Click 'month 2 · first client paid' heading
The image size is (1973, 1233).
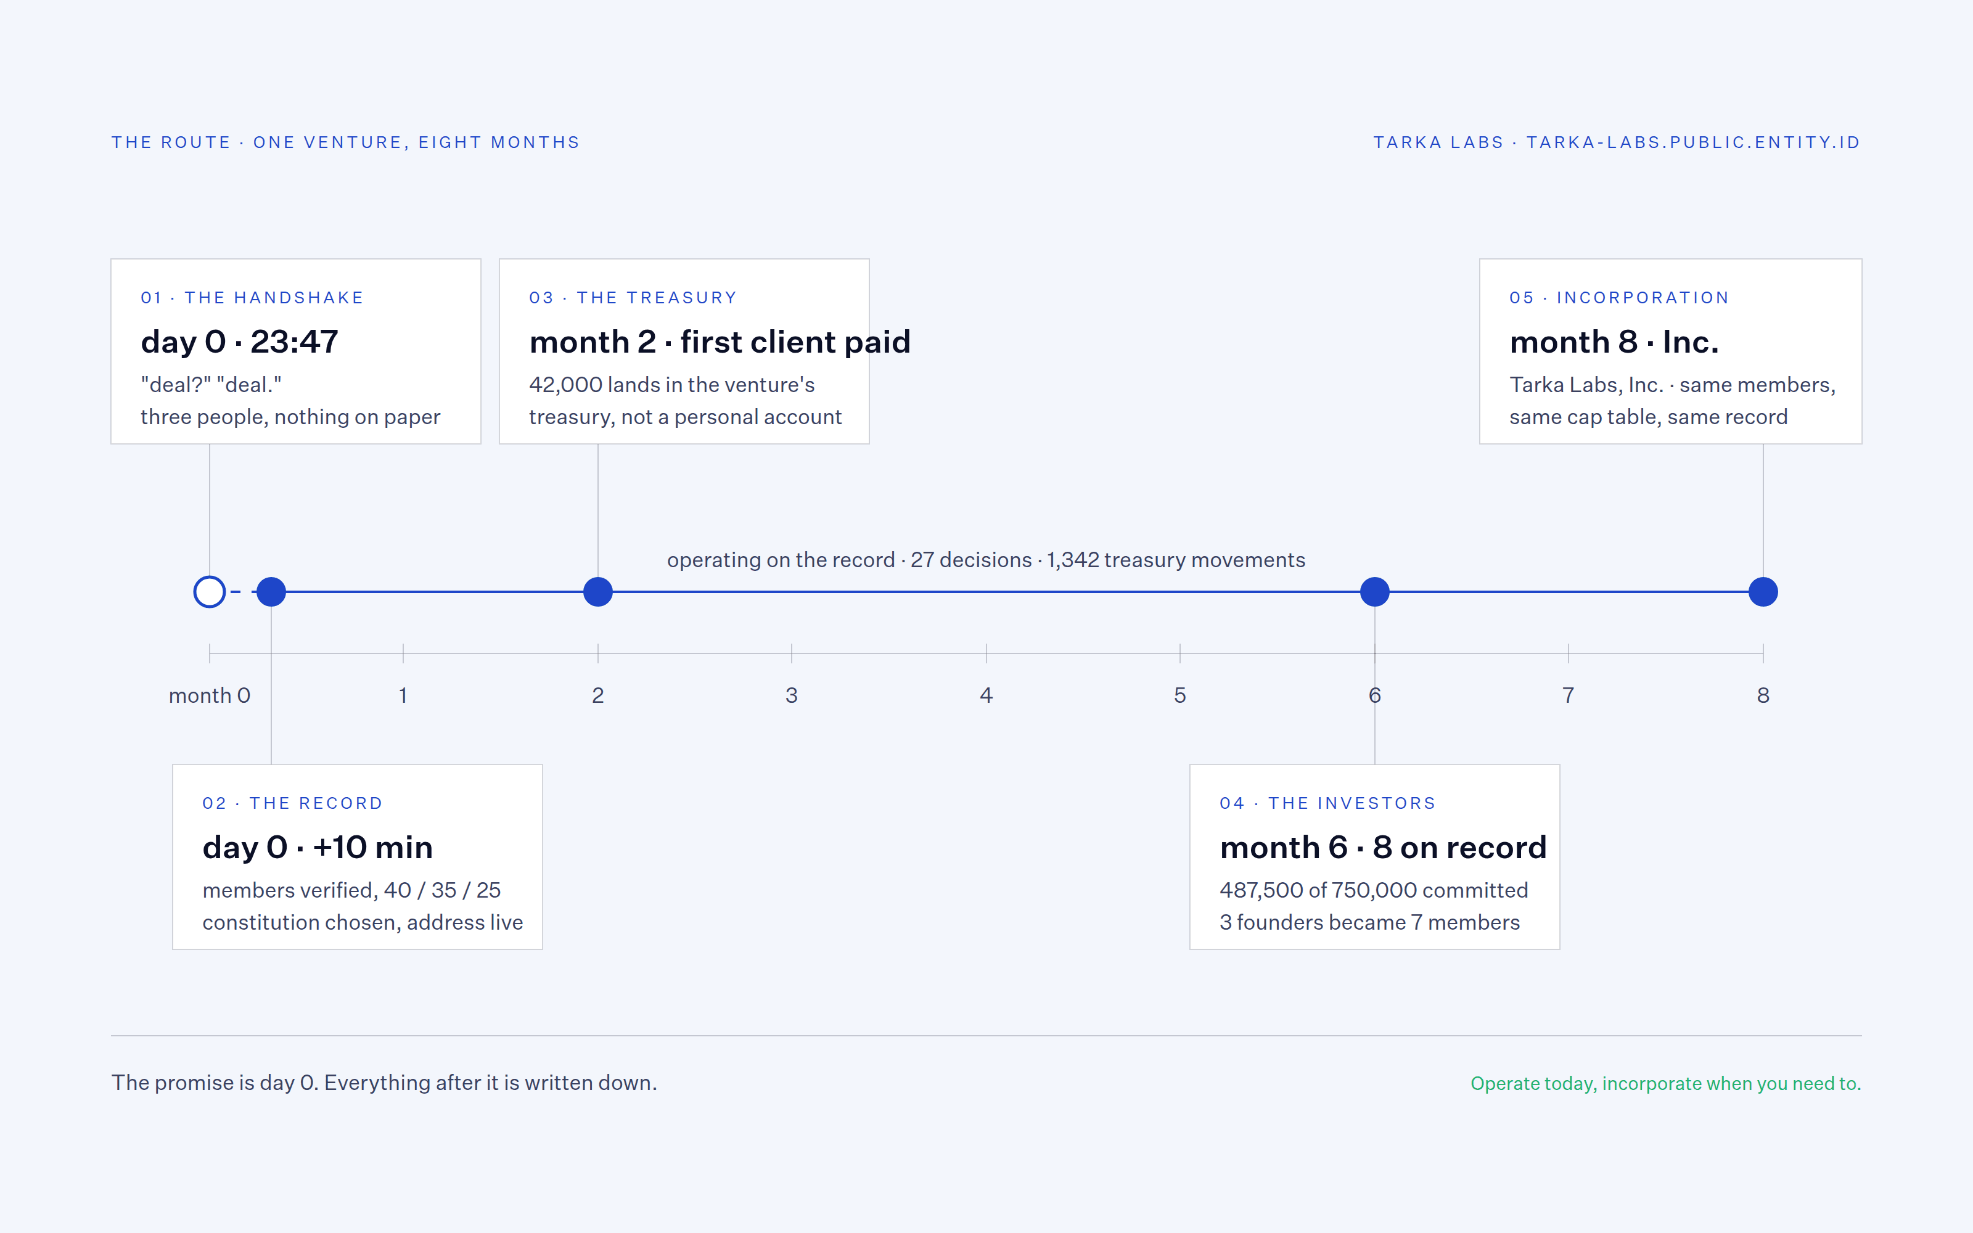[x=719, y=342]
